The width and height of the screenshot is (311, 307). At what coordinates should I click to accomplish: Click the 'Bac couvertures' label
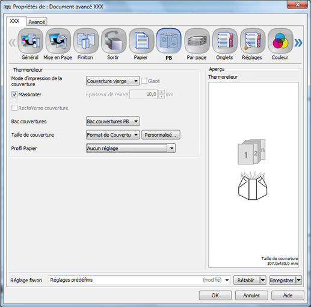[x=29, y=122]
